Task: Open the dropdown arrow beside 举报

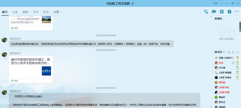Action: pyautogui.click(x=222, y=3)
